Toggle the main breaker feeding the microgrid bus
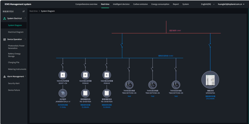This screenshot has width=249, height=124. [122, 45]
